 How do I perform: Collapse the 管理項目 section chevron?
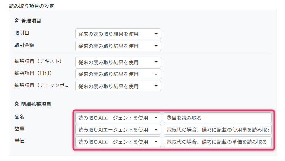[16, 21]
